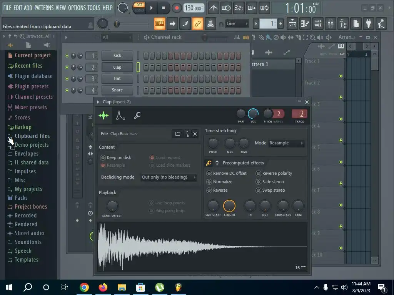
Task: Select the sample waveform tab in Clap window
Action: tap(104, 115)
